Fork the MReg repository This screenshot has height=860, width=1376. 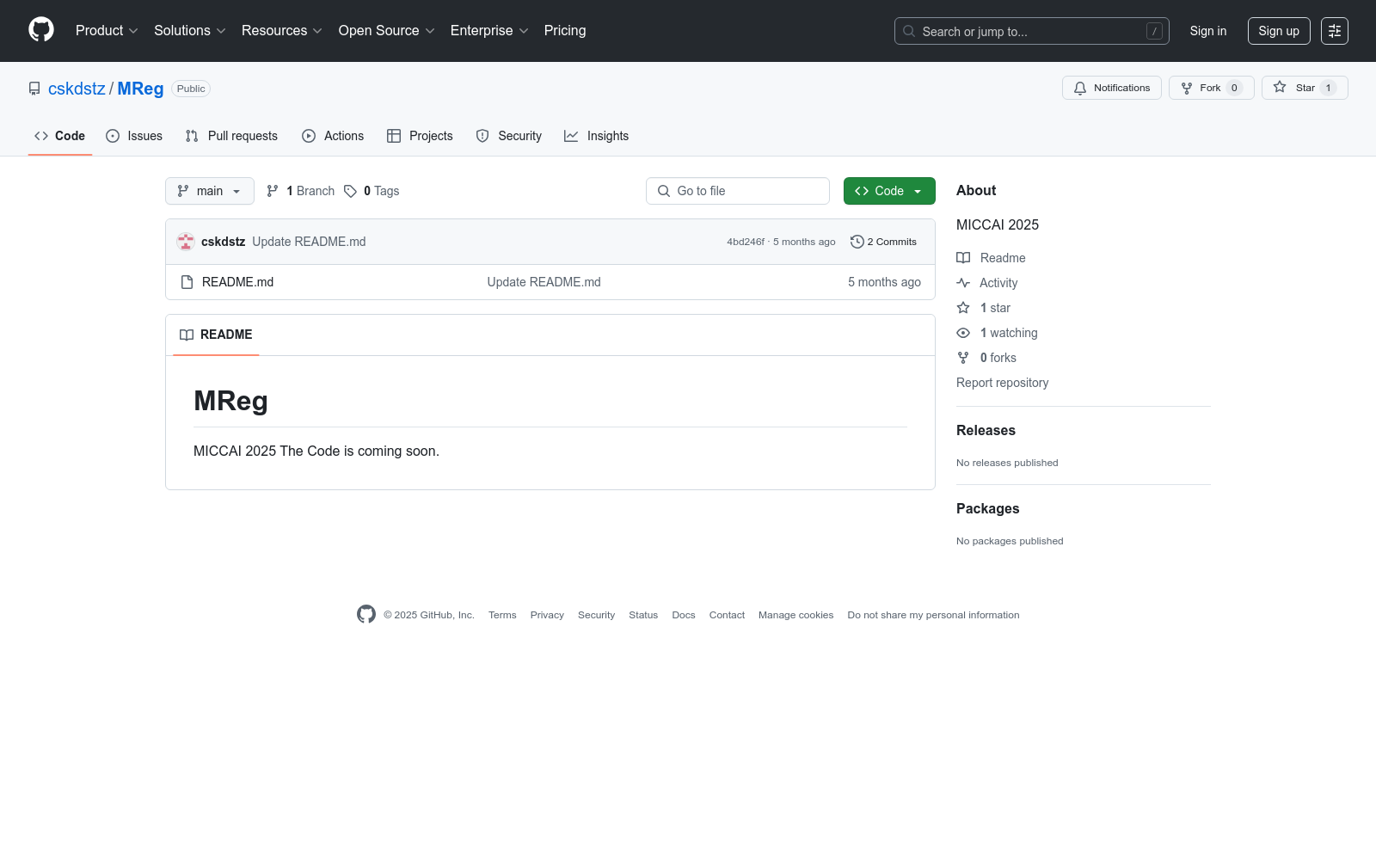(x=1211, y=88)
